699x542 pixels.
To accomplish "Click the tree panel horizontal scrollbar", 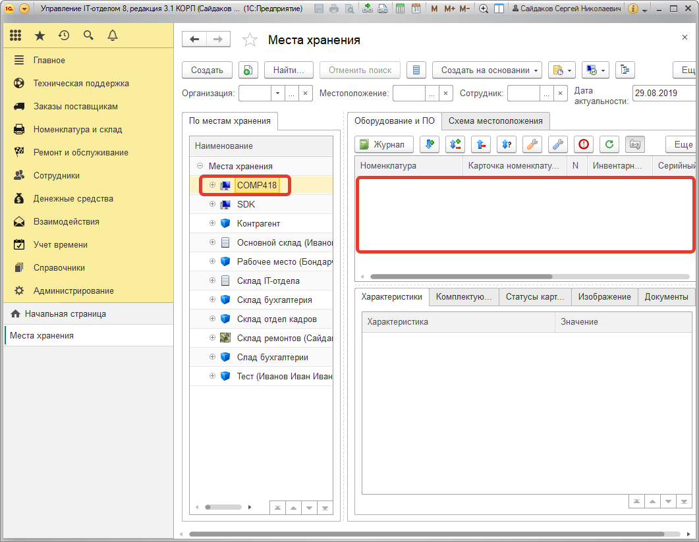I will [223, 507].
